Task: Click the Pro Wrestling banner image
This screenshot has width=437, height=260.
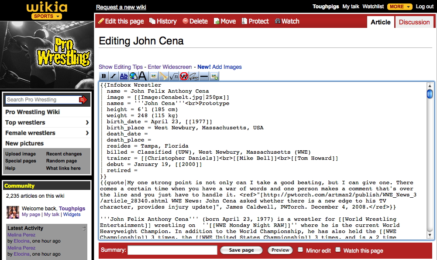Action: pyautogui.click(x=47, y=55)
